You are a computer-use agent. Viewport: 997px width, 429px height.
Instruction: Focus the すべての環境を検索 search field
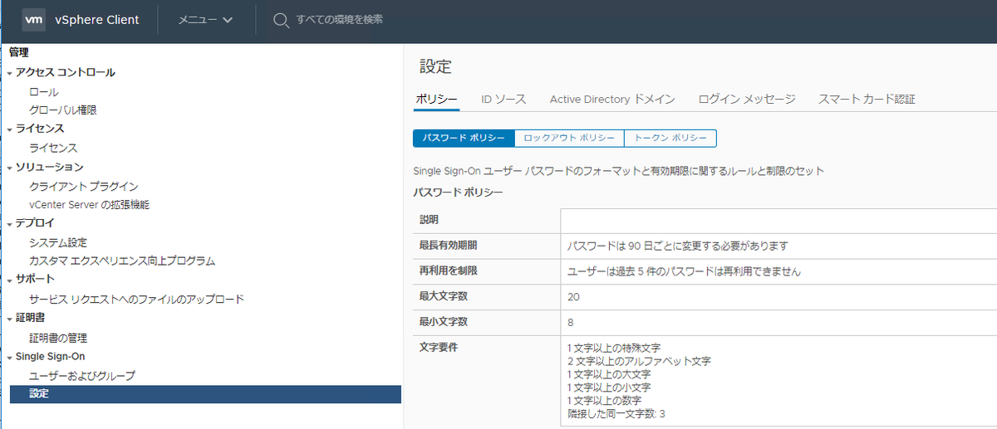(340, 19)
